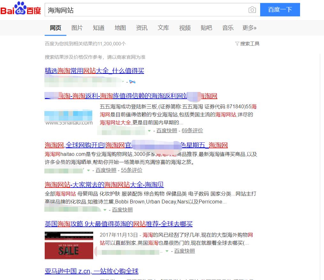Open camera image search icon
Screen dimensions: 324x280
[252, 10]
